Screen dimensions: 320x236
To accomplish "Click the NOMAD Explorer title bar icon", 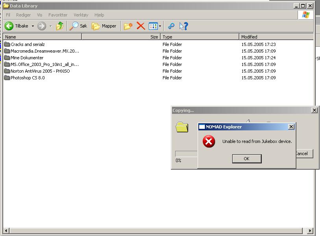I will pos(202,127).
